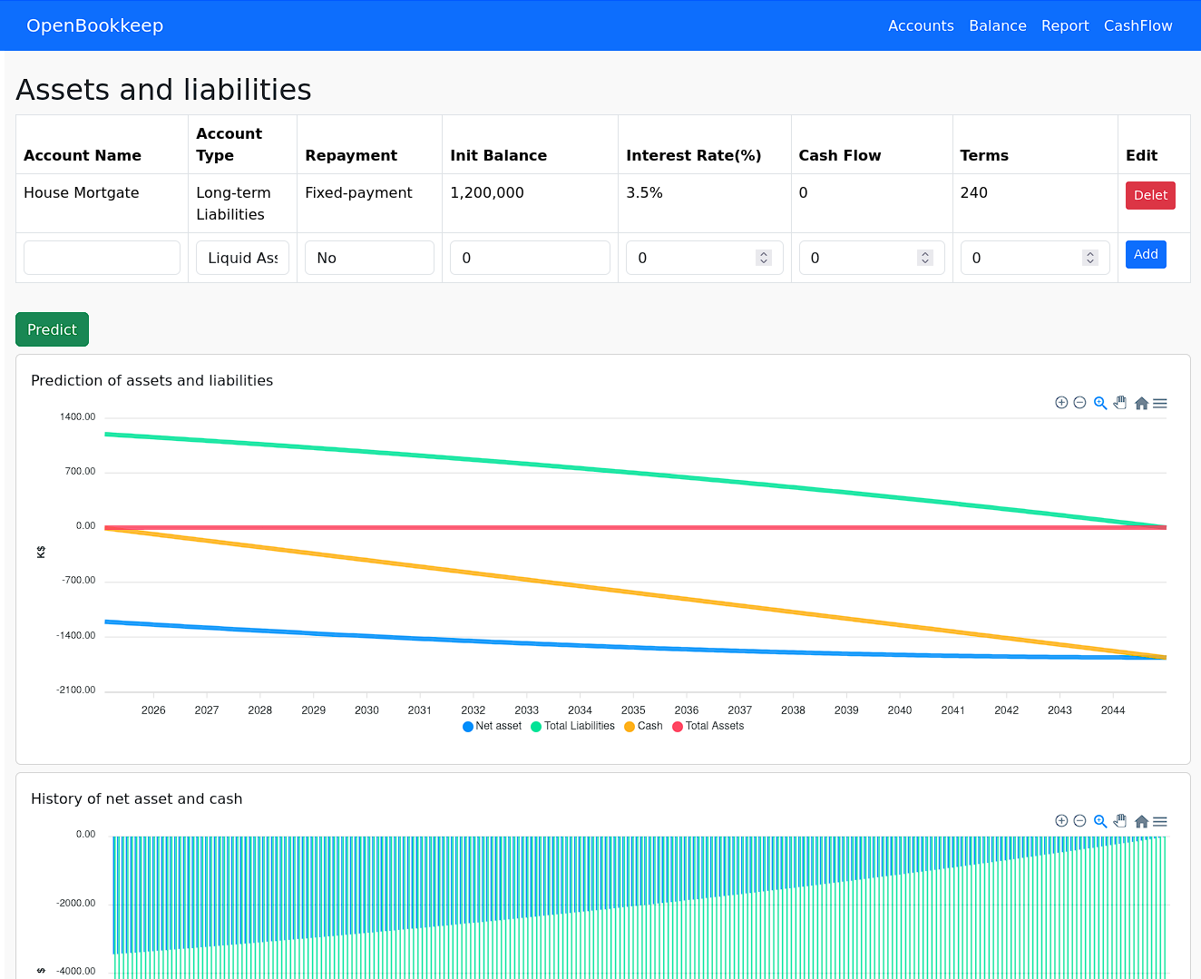Delete the House Mortgate account row
Viewport: 1201px width, 979px height.
1149,195
